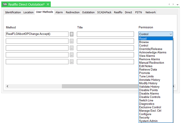Open the document tabs list dropdown arrow
181x123 pixels.
pyautogui.click(x=178, y=5)
